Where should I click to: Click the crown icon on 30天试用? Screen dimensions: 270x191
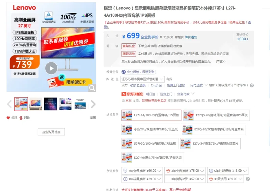click(x=211, y=179)
